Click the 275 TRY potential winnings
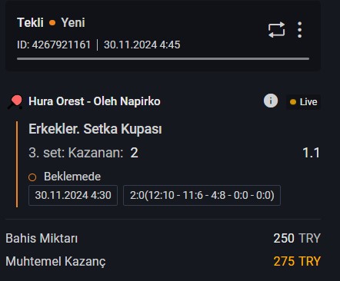 (297, 261)
